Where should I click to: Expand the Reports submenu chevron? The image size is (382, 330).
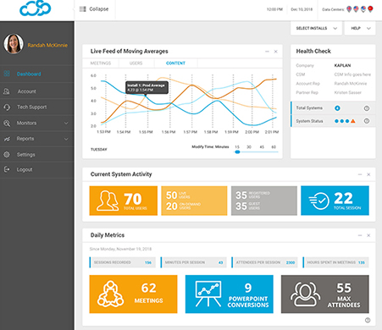click(66, 139)
